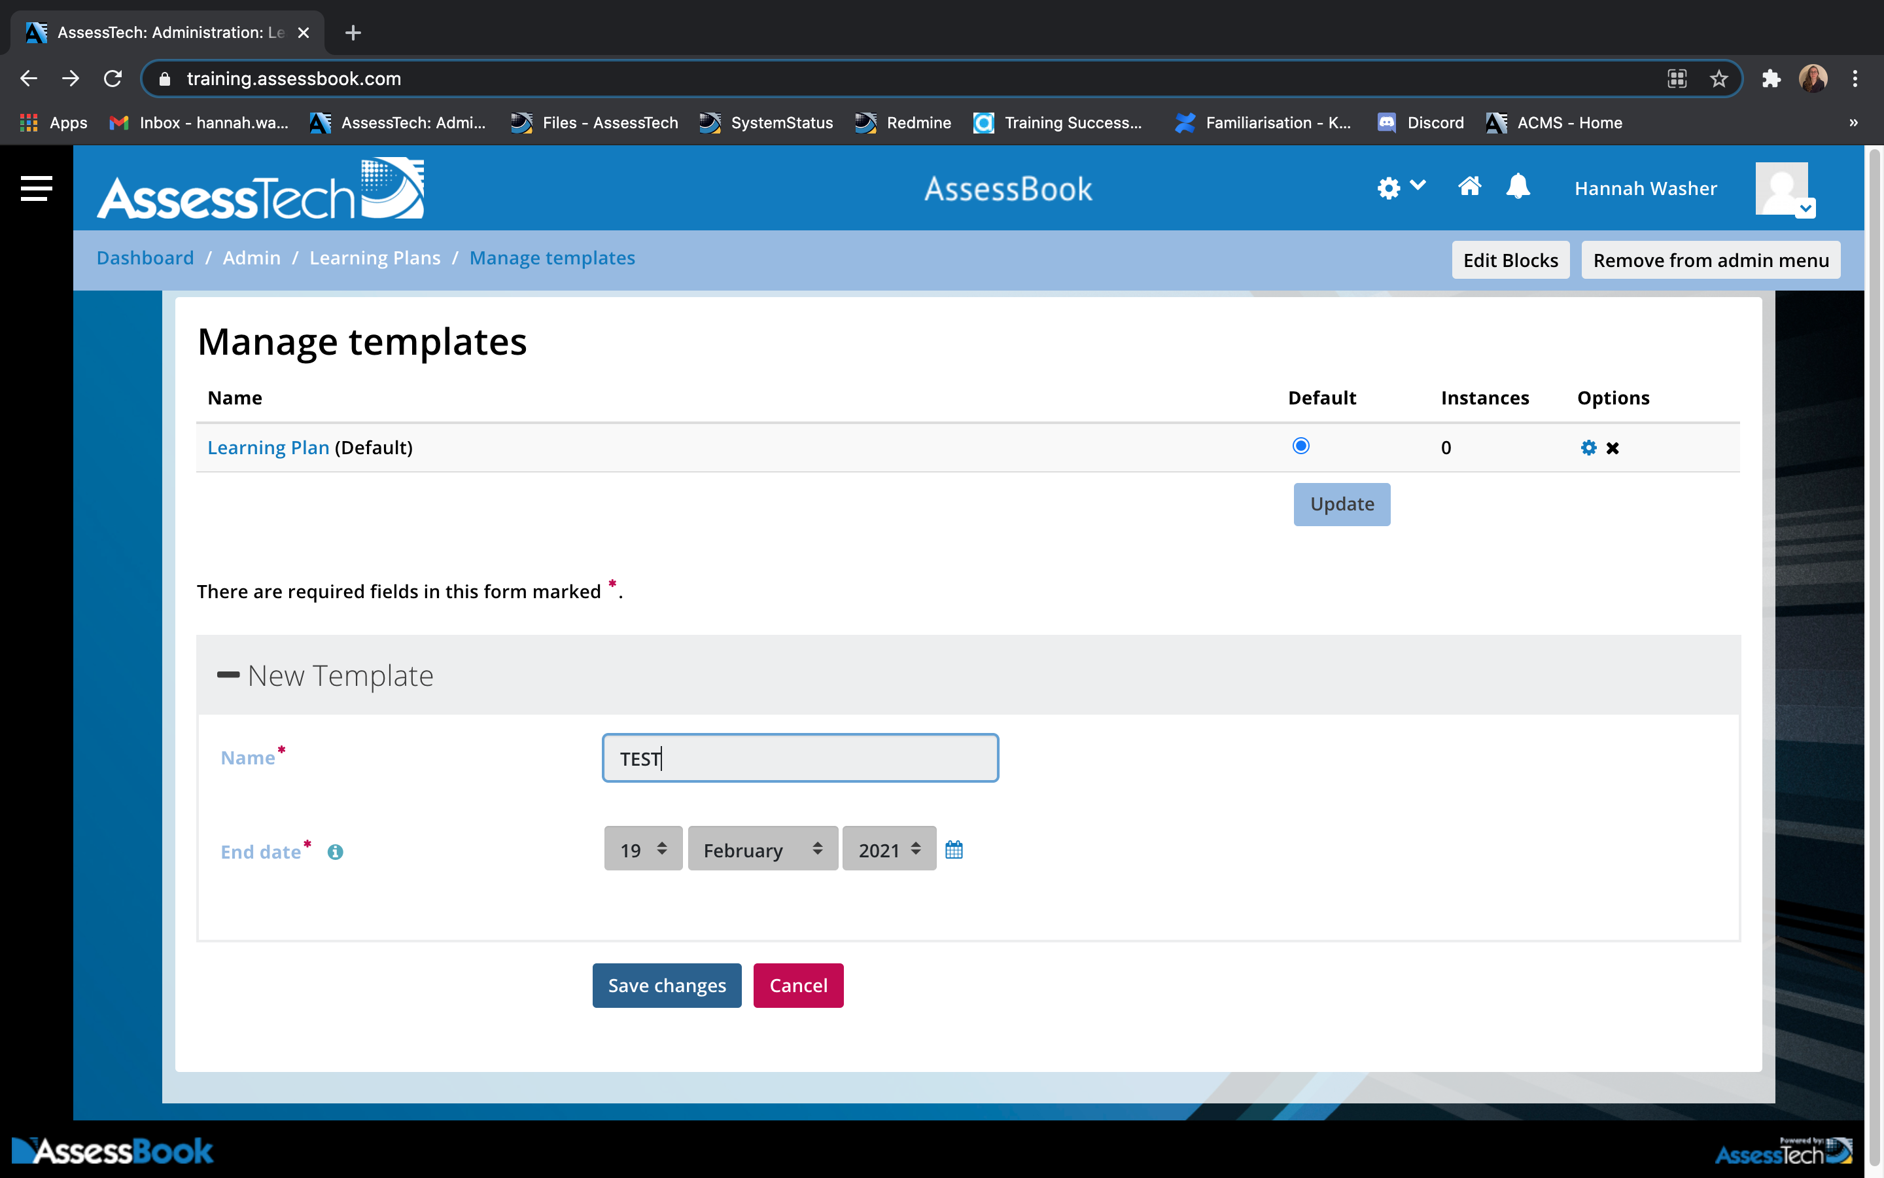Show more bookmarks overflow chevron
1884x1178 pixels.
(1853, 122)
